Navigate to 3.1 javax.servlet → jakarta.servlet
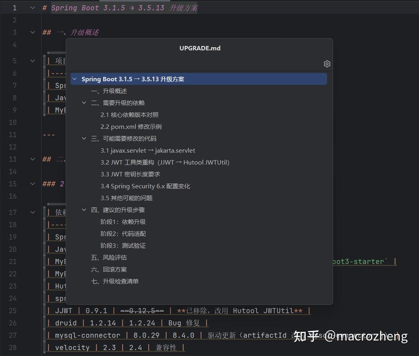 (148, 151)
